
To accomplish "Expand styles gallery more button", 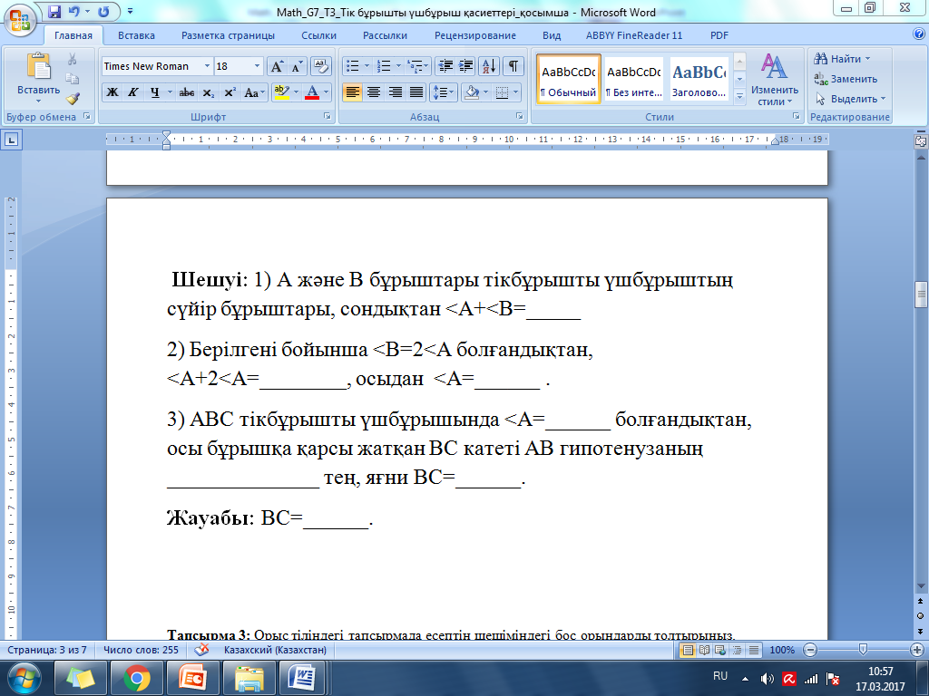I will click(739, 96).
